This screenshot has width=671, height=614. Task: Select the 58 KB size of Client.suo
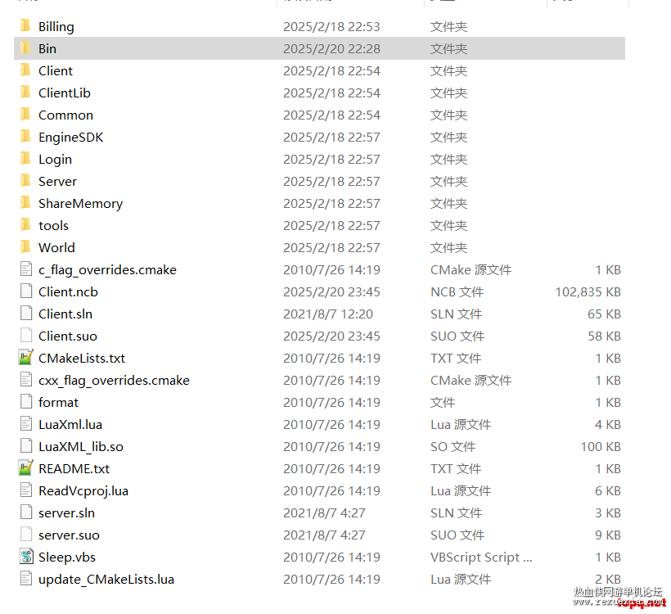pos(604,336)
